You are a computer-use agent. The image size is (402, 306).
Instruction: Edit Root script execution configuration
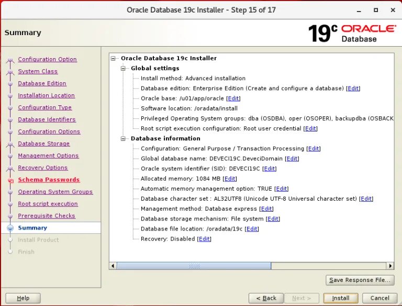310,128
